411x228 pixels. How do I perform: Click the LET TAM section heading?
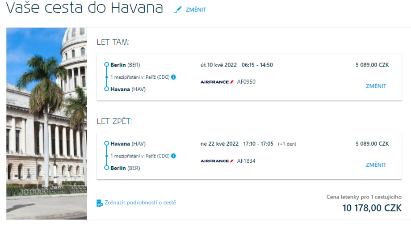point(113,42)
